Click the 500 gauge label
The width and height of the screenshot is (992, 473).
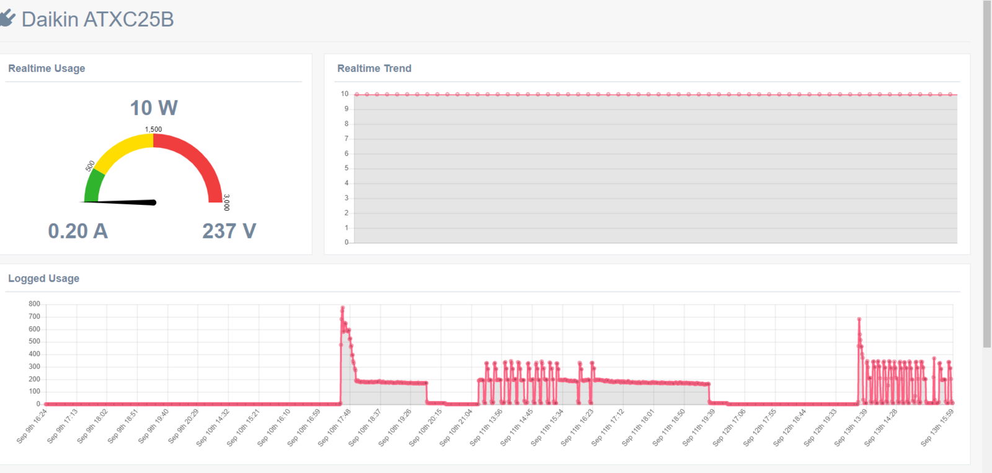pyautogui.click(x=90, y=166)
